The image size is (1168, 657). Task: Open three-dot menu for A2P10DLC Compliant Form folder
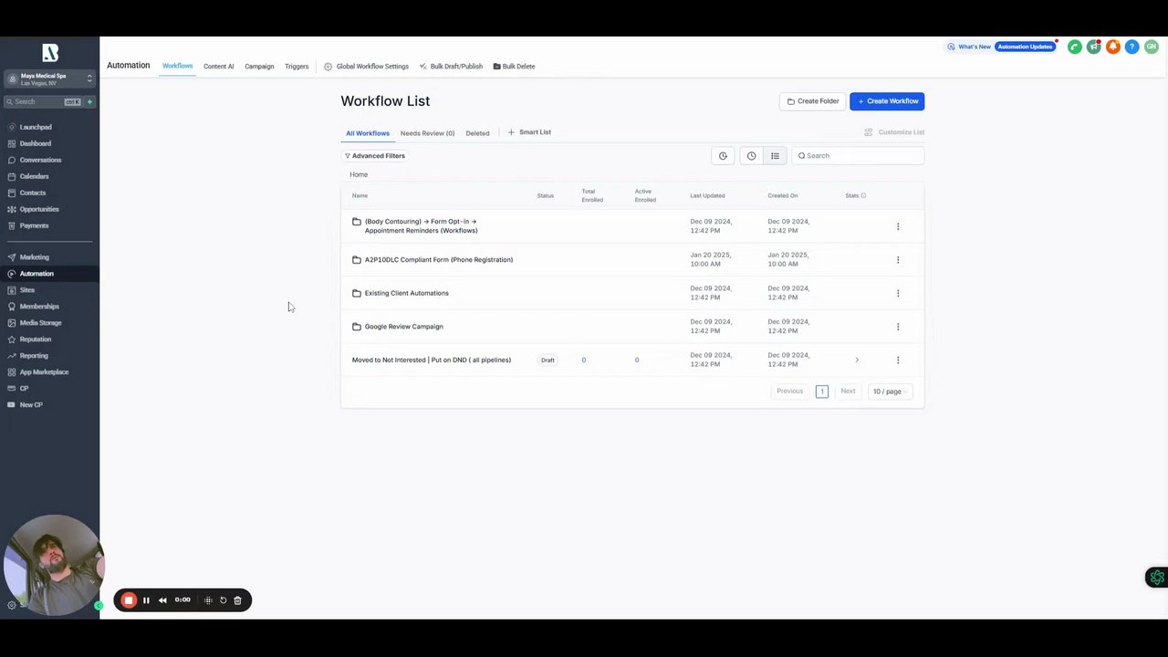898,260
